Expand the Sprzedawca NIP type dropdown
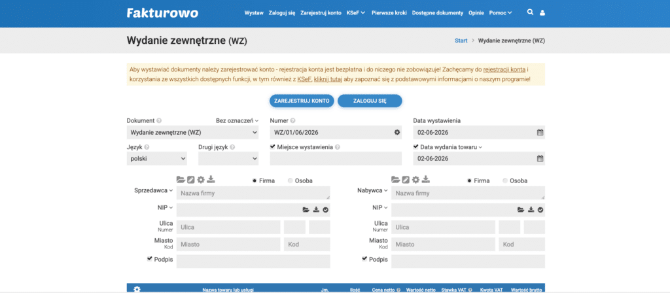This screenshot has width=670, height=293. click(x=165, y=207)
